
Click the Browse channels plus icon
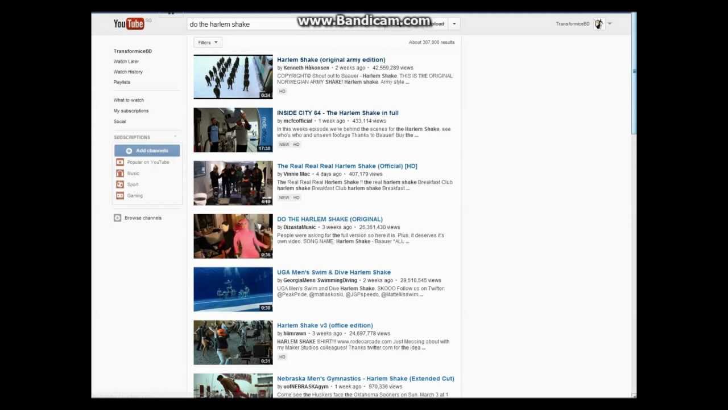(x=117, y=218)
